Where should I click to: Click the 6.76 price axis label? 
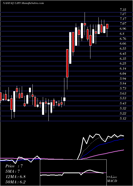tap(123, 39)
